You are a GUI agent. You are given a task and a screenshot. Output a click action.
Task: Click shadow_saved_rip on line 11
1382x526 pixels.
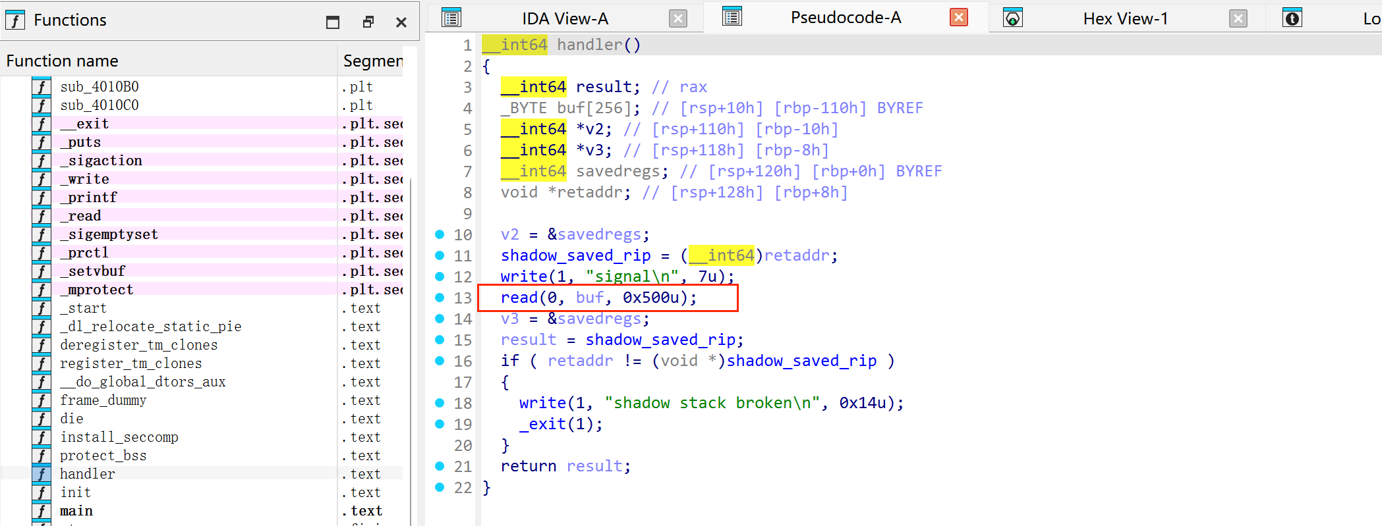click(x=575, y=255)
